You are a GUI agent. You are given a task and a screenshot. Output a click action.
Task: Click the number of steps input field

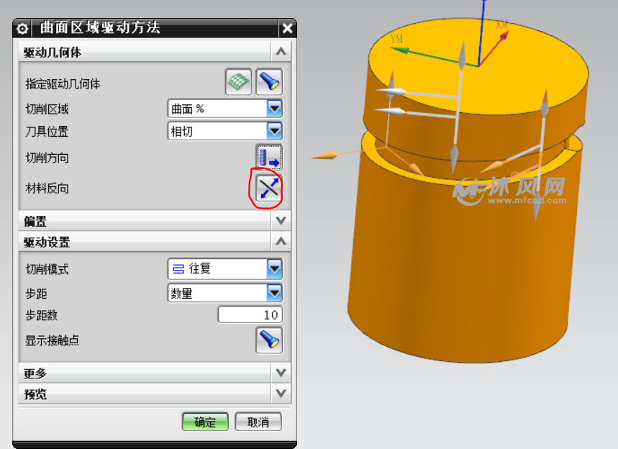[x=250, y=315]
